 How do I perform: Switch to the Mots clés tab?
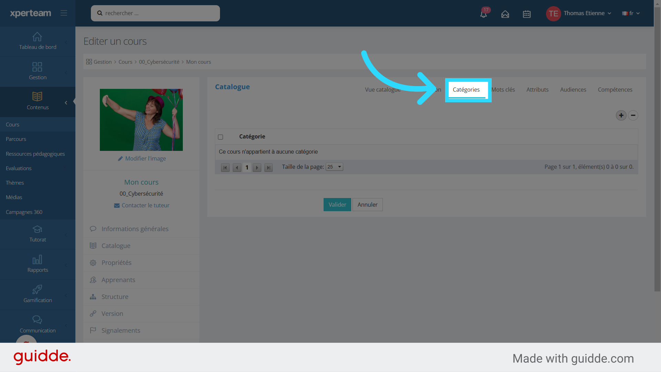click(503, 90)
